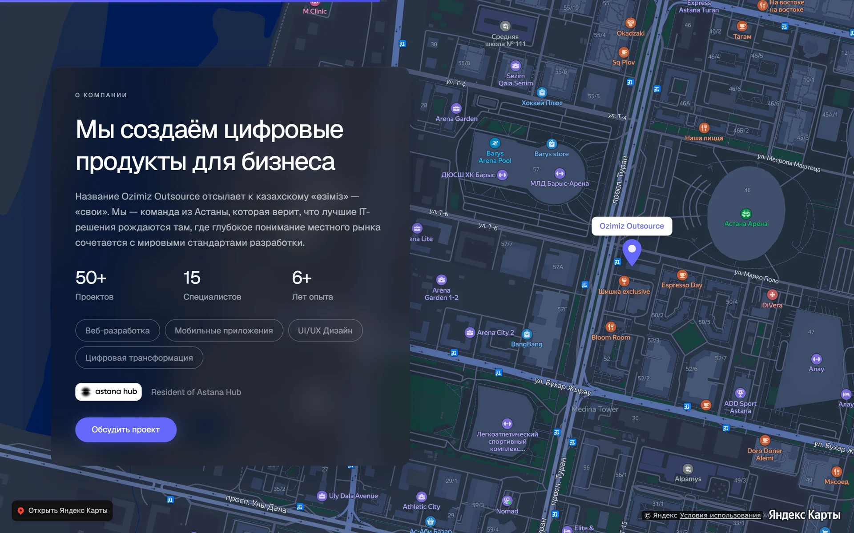Click the Arena City 2 icon
This screenshot has width=854, height=533.
click(470, 332)
